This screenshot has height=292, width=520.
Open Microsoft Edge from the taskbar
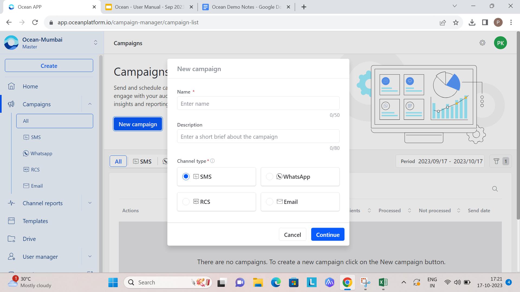coord(276,283)
